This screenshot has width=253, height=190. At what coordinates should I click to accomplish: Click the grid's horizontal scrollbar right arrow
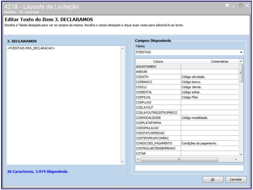(x=236, y=160)
